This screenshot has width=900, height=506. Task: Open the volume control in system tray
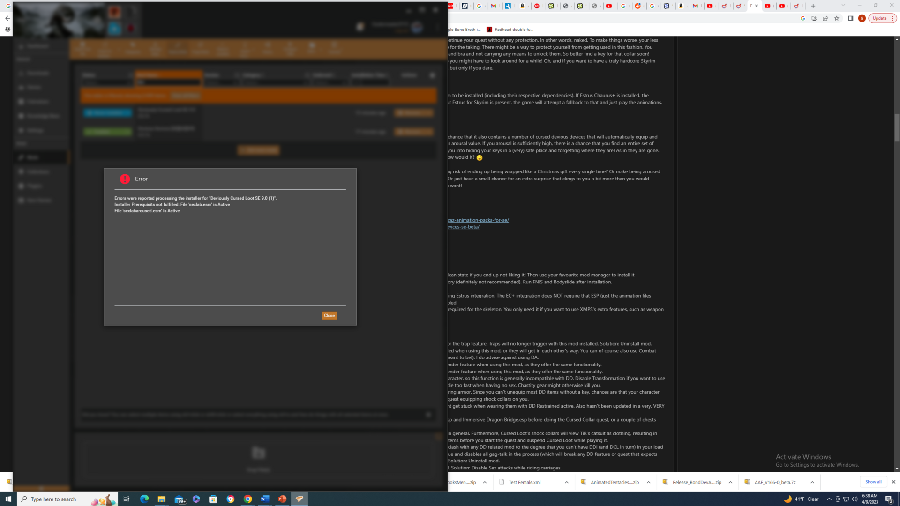coord(855,499)
